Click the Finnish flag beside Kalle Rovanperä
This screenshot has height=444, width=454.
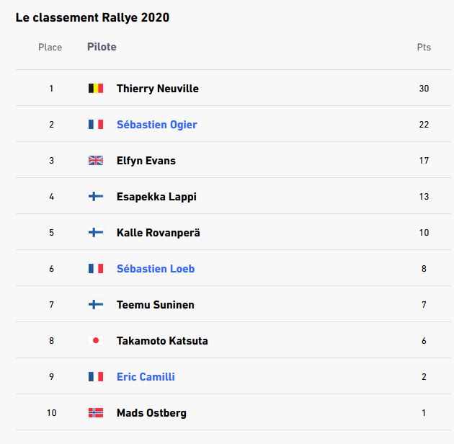pos(96,233)
